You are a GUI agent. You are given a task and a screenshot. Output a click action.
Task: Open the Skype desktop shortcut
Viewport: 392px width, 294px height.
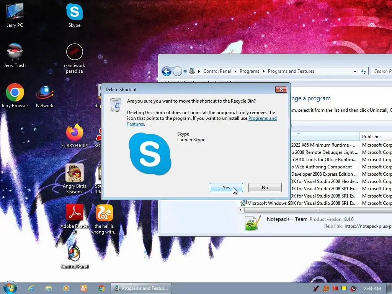click(75, 15)
